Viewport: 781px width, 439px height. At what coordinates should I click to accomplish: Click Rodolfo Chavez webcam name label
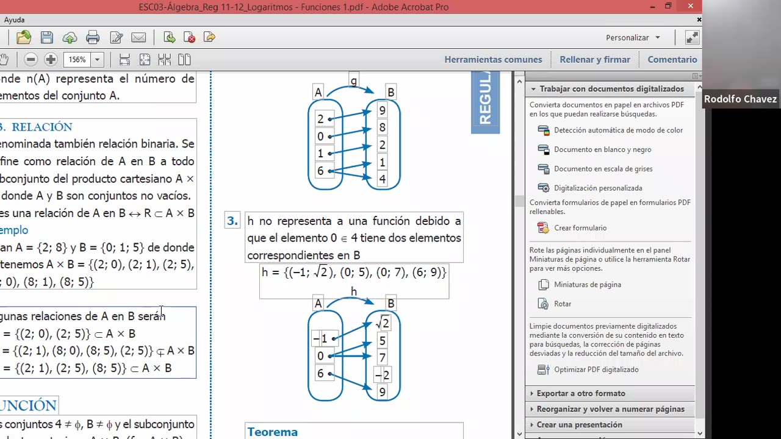(740, 99)
